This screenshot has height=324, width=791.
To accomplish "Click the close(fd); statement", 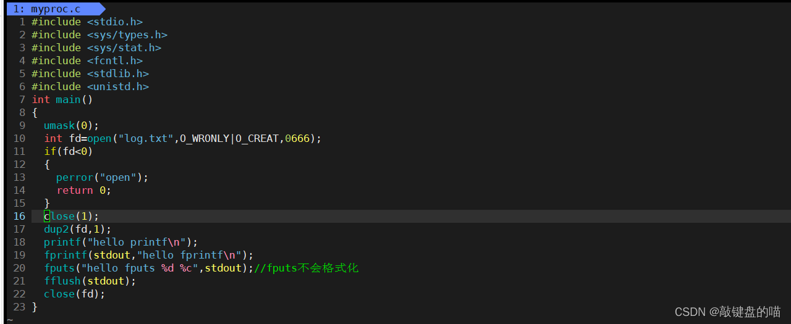I will 75,294.
